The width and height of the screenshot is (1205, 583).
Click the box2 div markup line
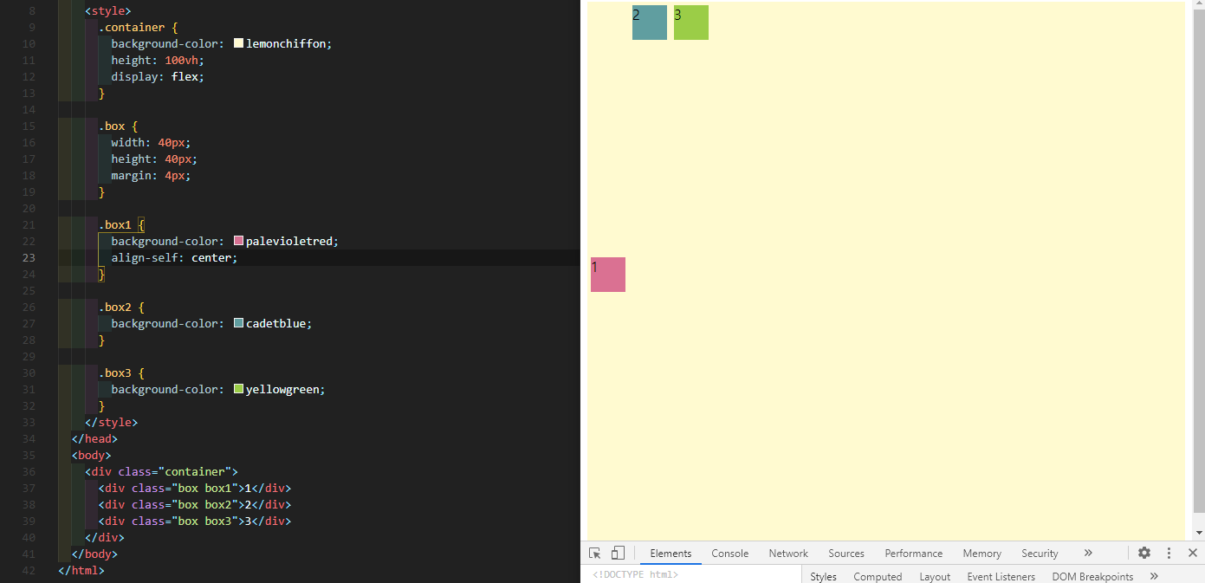(195, 505)
